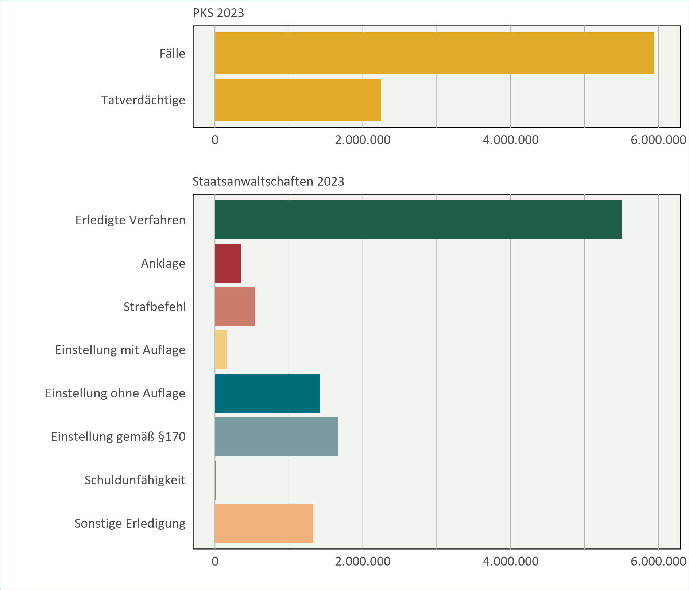Click the teal Einstellung ohne Auflage bar

267,393
